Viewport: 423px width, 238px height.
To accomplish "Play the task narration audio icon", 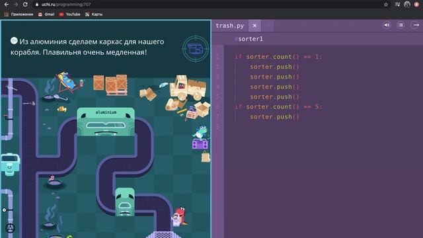I will 14,41.
